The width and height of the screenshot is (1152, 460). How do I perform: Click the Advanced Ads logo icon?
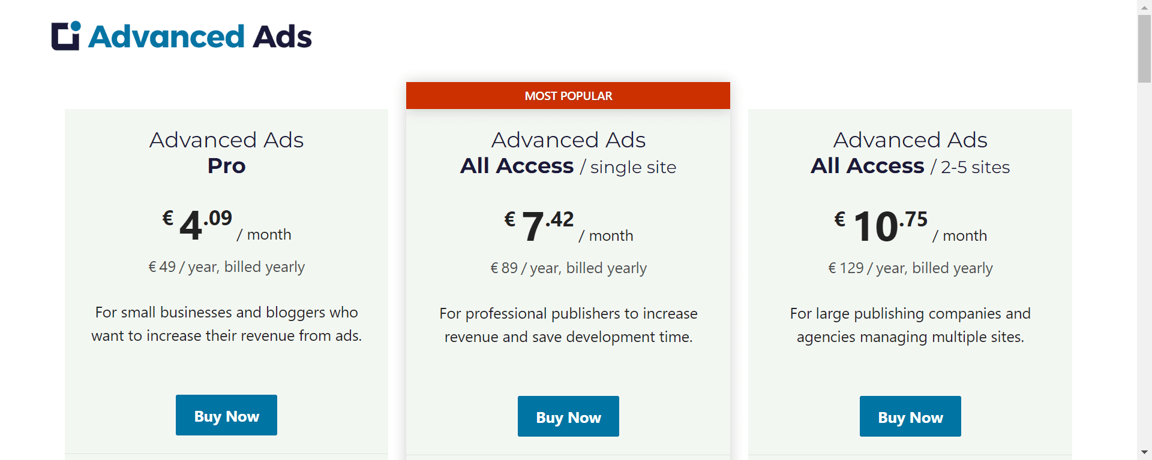click(66, 36)
